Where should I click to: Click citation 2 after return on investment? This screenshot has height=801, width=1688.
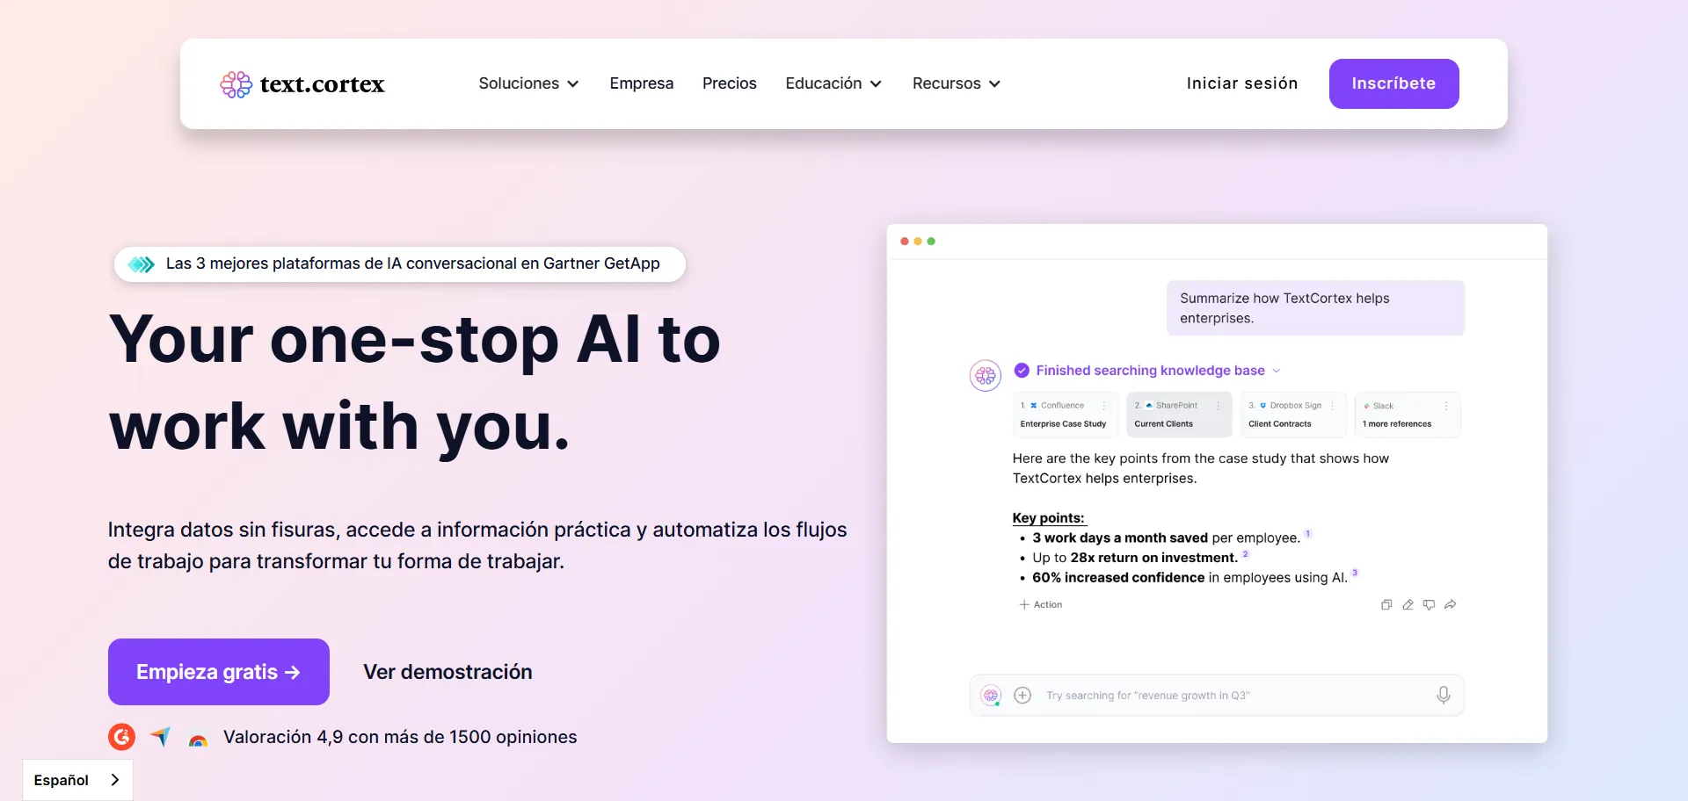(1245, 553)
